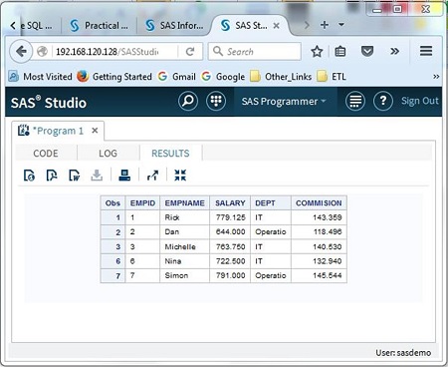Image resolution: width=448 pixels, height=367 pixels.
Task: Open Most Visited bookmarks
Action: pyautogui.click(x=40, y=77)
